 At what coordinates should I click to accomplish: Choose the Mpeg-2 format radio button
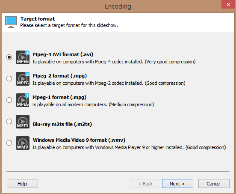click(x=9, y=78)
